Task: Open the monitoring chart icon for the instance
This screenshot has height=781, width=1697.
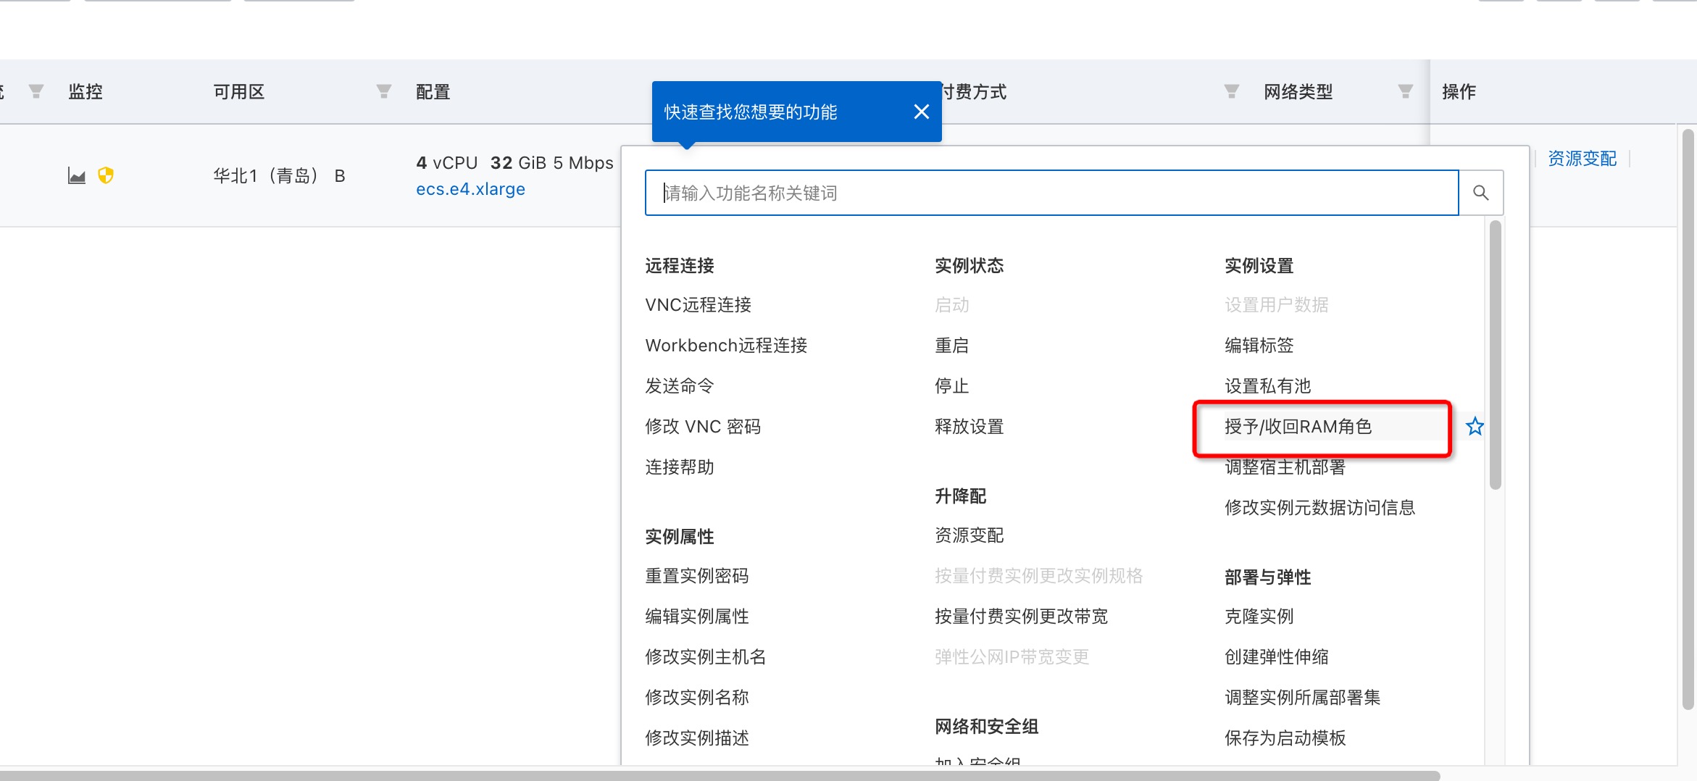Action: [77, 176]
